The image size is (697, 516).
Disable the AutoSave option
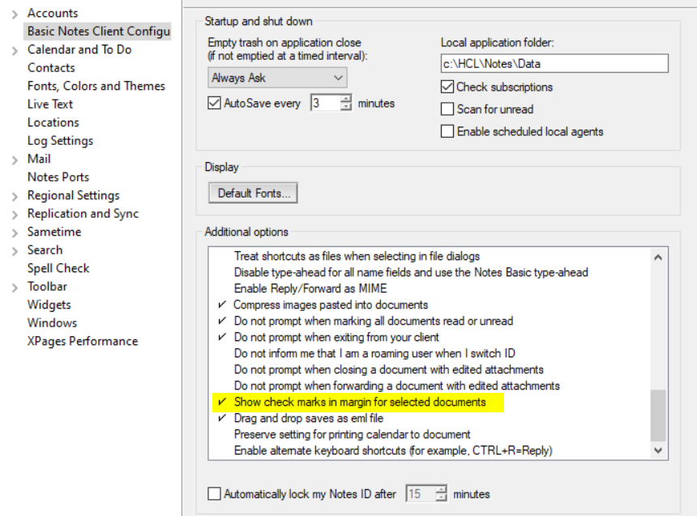point(214,102)
